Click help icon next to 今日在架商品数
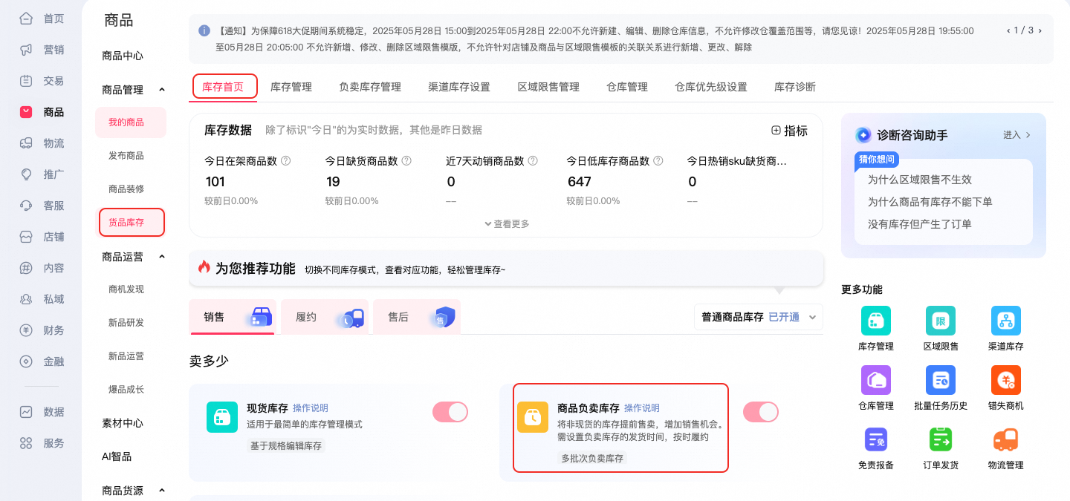Viewport: 1070px width, 501px height. 285,160
